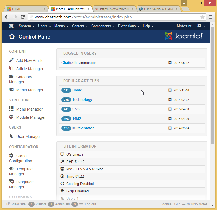Click the Language Manager speech bubble icon
Viewport: 217px width, 210px height.
tap(11, 182)
